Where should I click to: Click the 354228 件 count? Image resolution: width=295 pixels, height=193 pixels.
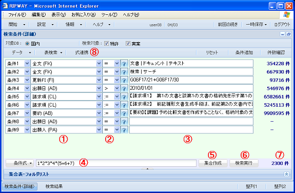(278, 64)
